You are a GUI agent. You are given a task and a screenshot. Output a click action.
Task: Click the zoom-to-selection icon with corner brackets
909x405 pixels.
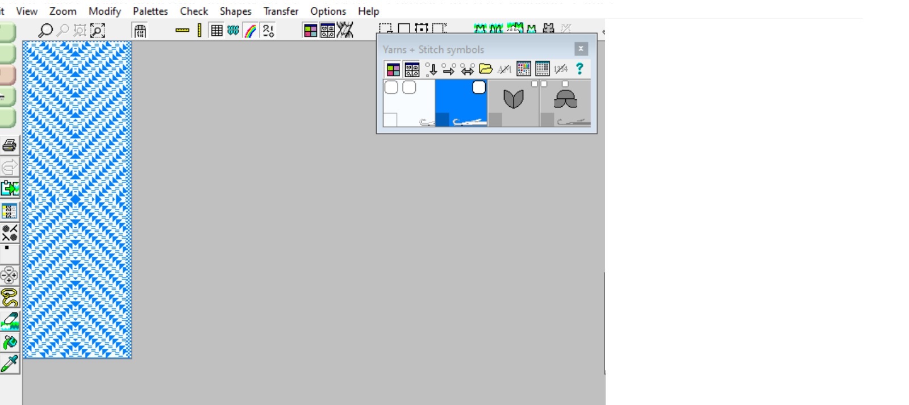point(98,30)
